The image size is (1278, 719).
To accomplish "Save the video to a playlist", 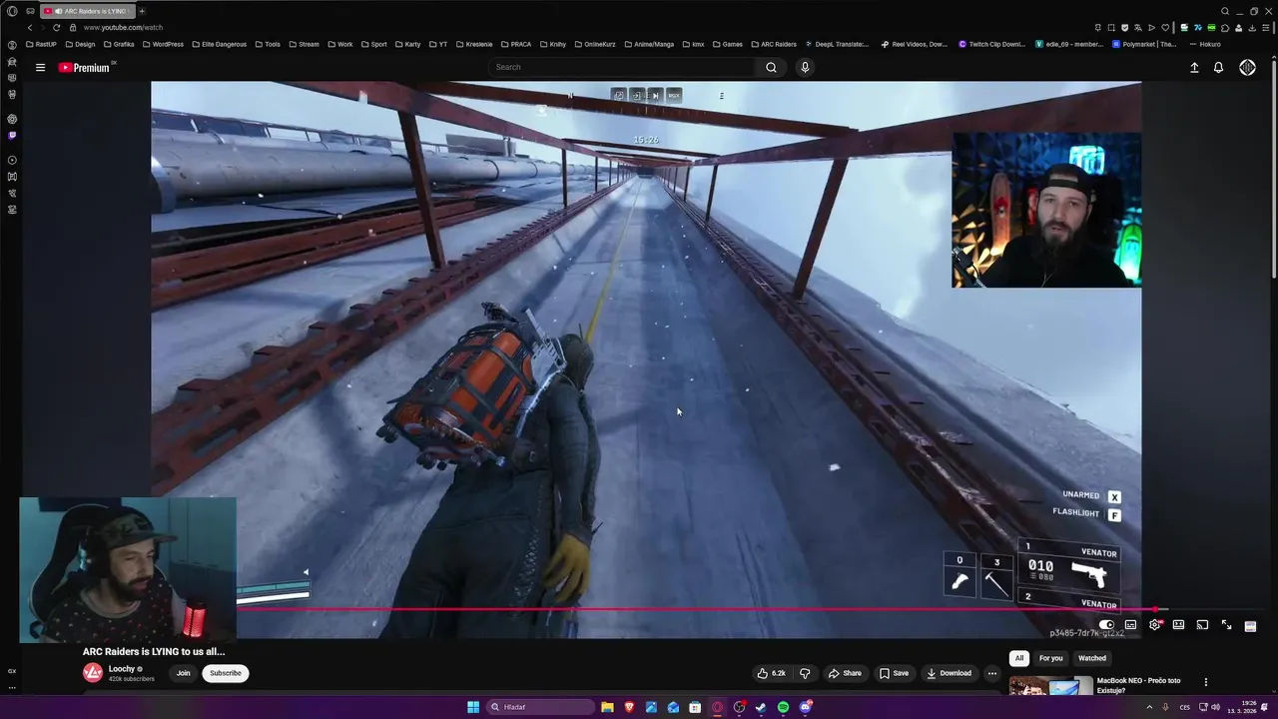I will (894, 673).
